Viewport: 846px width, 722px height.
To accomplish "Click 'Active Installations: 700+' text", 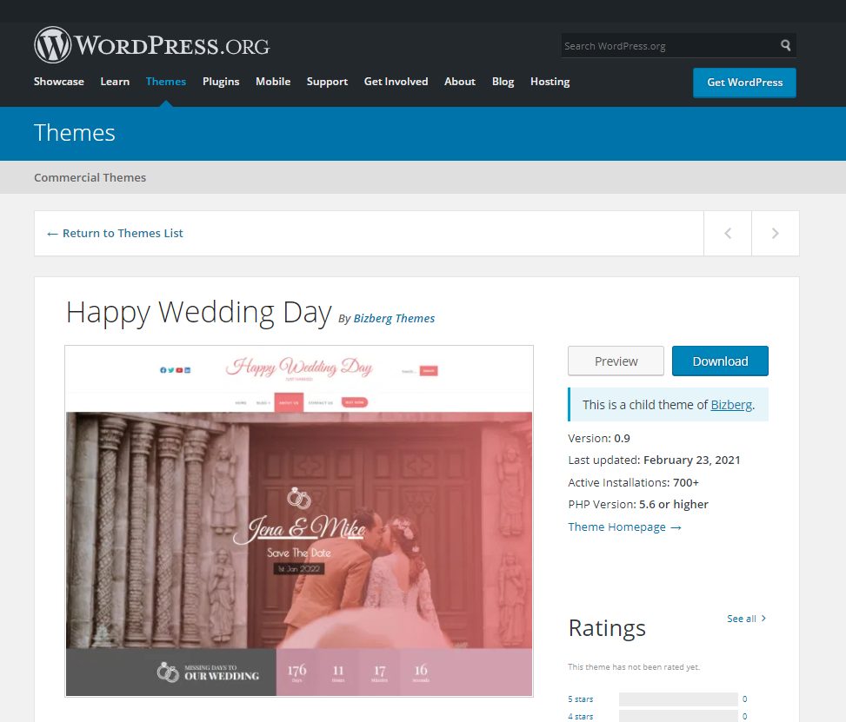I will coord(634,482).
